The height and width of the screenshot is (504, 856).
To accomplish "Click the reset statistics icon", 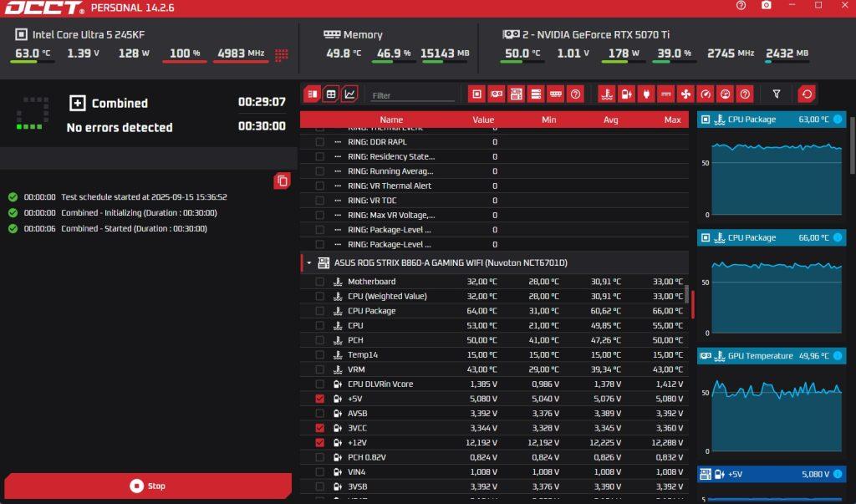I will (807, 94).
